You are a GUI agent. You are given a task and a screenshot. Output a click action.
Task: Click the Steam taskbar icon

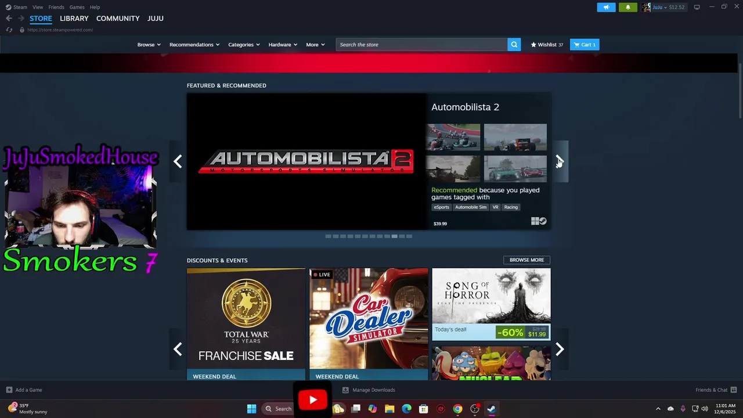491,409
